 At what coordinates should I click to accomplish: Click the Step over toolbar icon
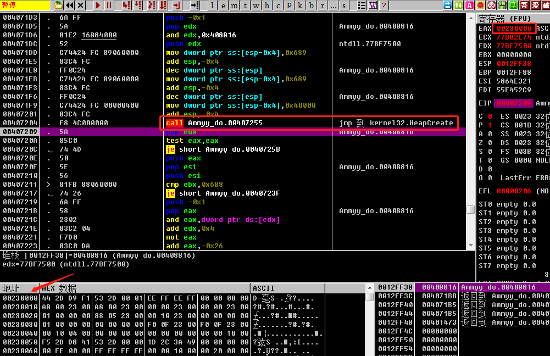[138, 5]
